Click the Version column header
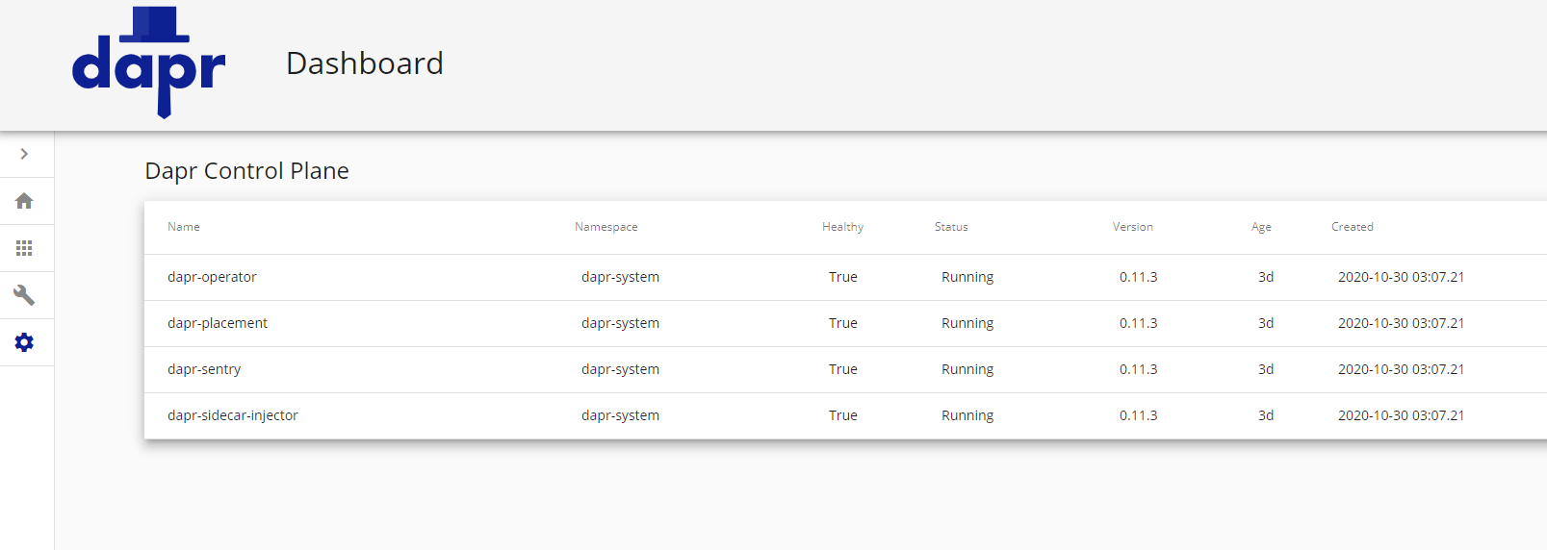 [x=1133, y=227]
